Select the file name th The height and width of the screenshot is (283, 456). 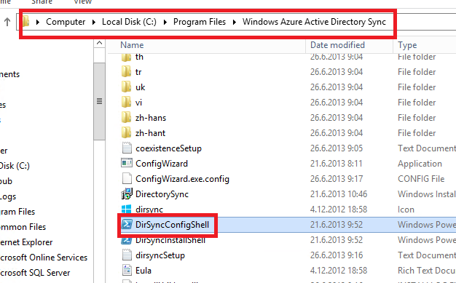pyautogui.click(x=139, y=57)
